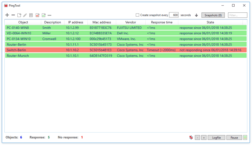This screenshot has width=252, height=145.
Task: Click the PingTool app icon in the title bar
Action: [x=6, y=6]
